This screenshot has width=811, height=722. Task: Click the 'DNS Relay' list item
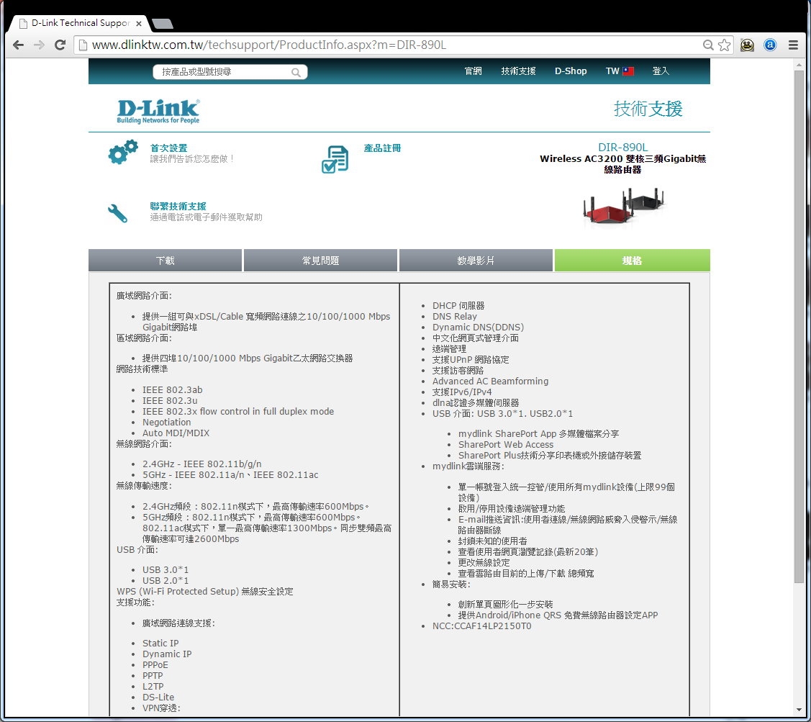tap(455, 316)
